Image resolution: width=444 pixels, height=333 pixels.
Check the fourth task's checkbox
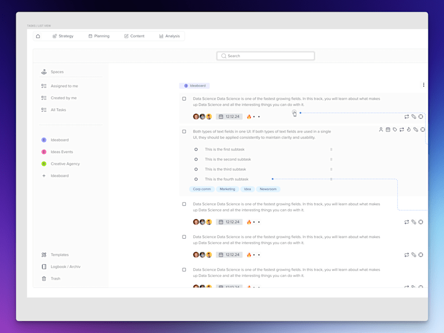184,237
